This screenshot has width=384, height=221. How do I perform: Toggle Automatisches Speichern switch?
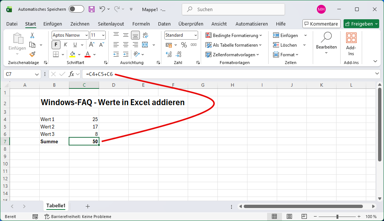click(x=76, y=9)
